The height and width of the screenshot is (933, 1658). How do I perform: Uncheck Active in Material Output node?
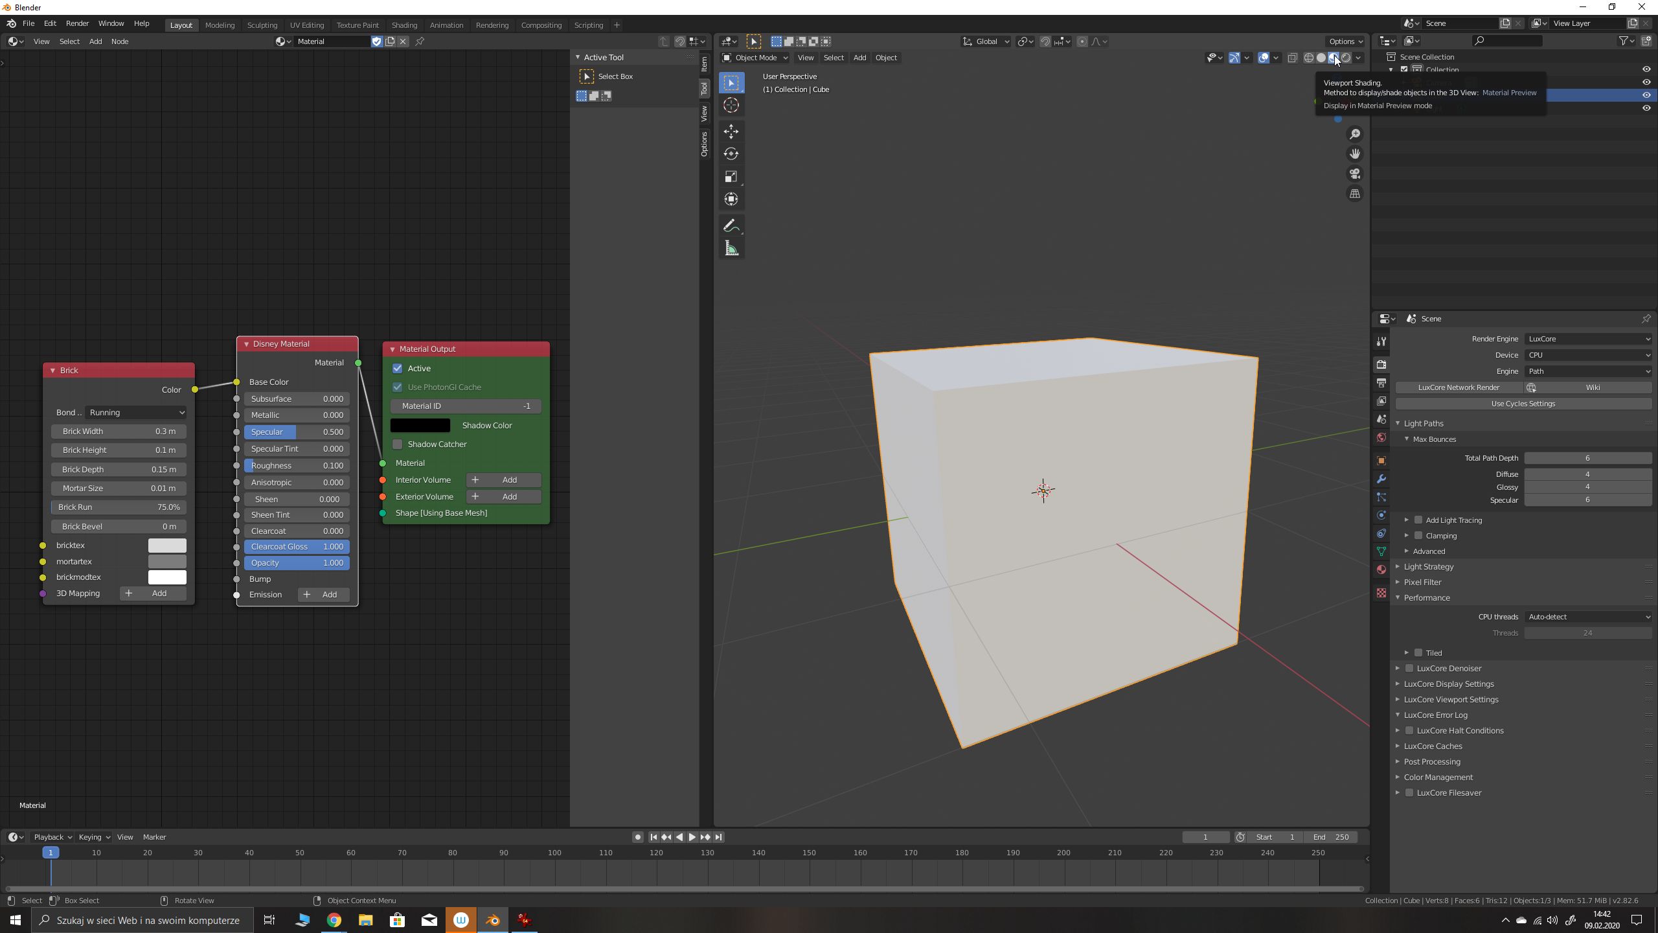pos(398,369)
